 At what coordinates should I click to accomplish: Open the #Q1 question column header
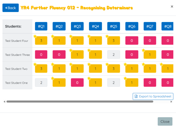(x=41, y=26)
